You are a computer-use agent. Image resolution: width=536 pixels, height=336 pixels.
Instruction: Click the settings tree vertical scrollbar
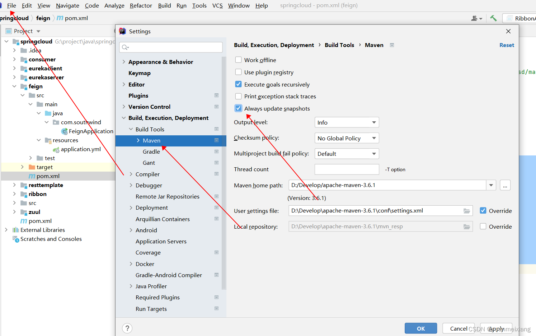(x=224, y=172)
